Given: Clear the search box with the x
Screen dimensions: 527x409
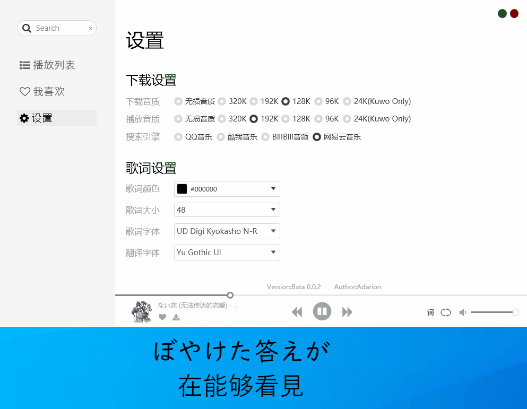Looking at the screenshot, I should [90, 28].
